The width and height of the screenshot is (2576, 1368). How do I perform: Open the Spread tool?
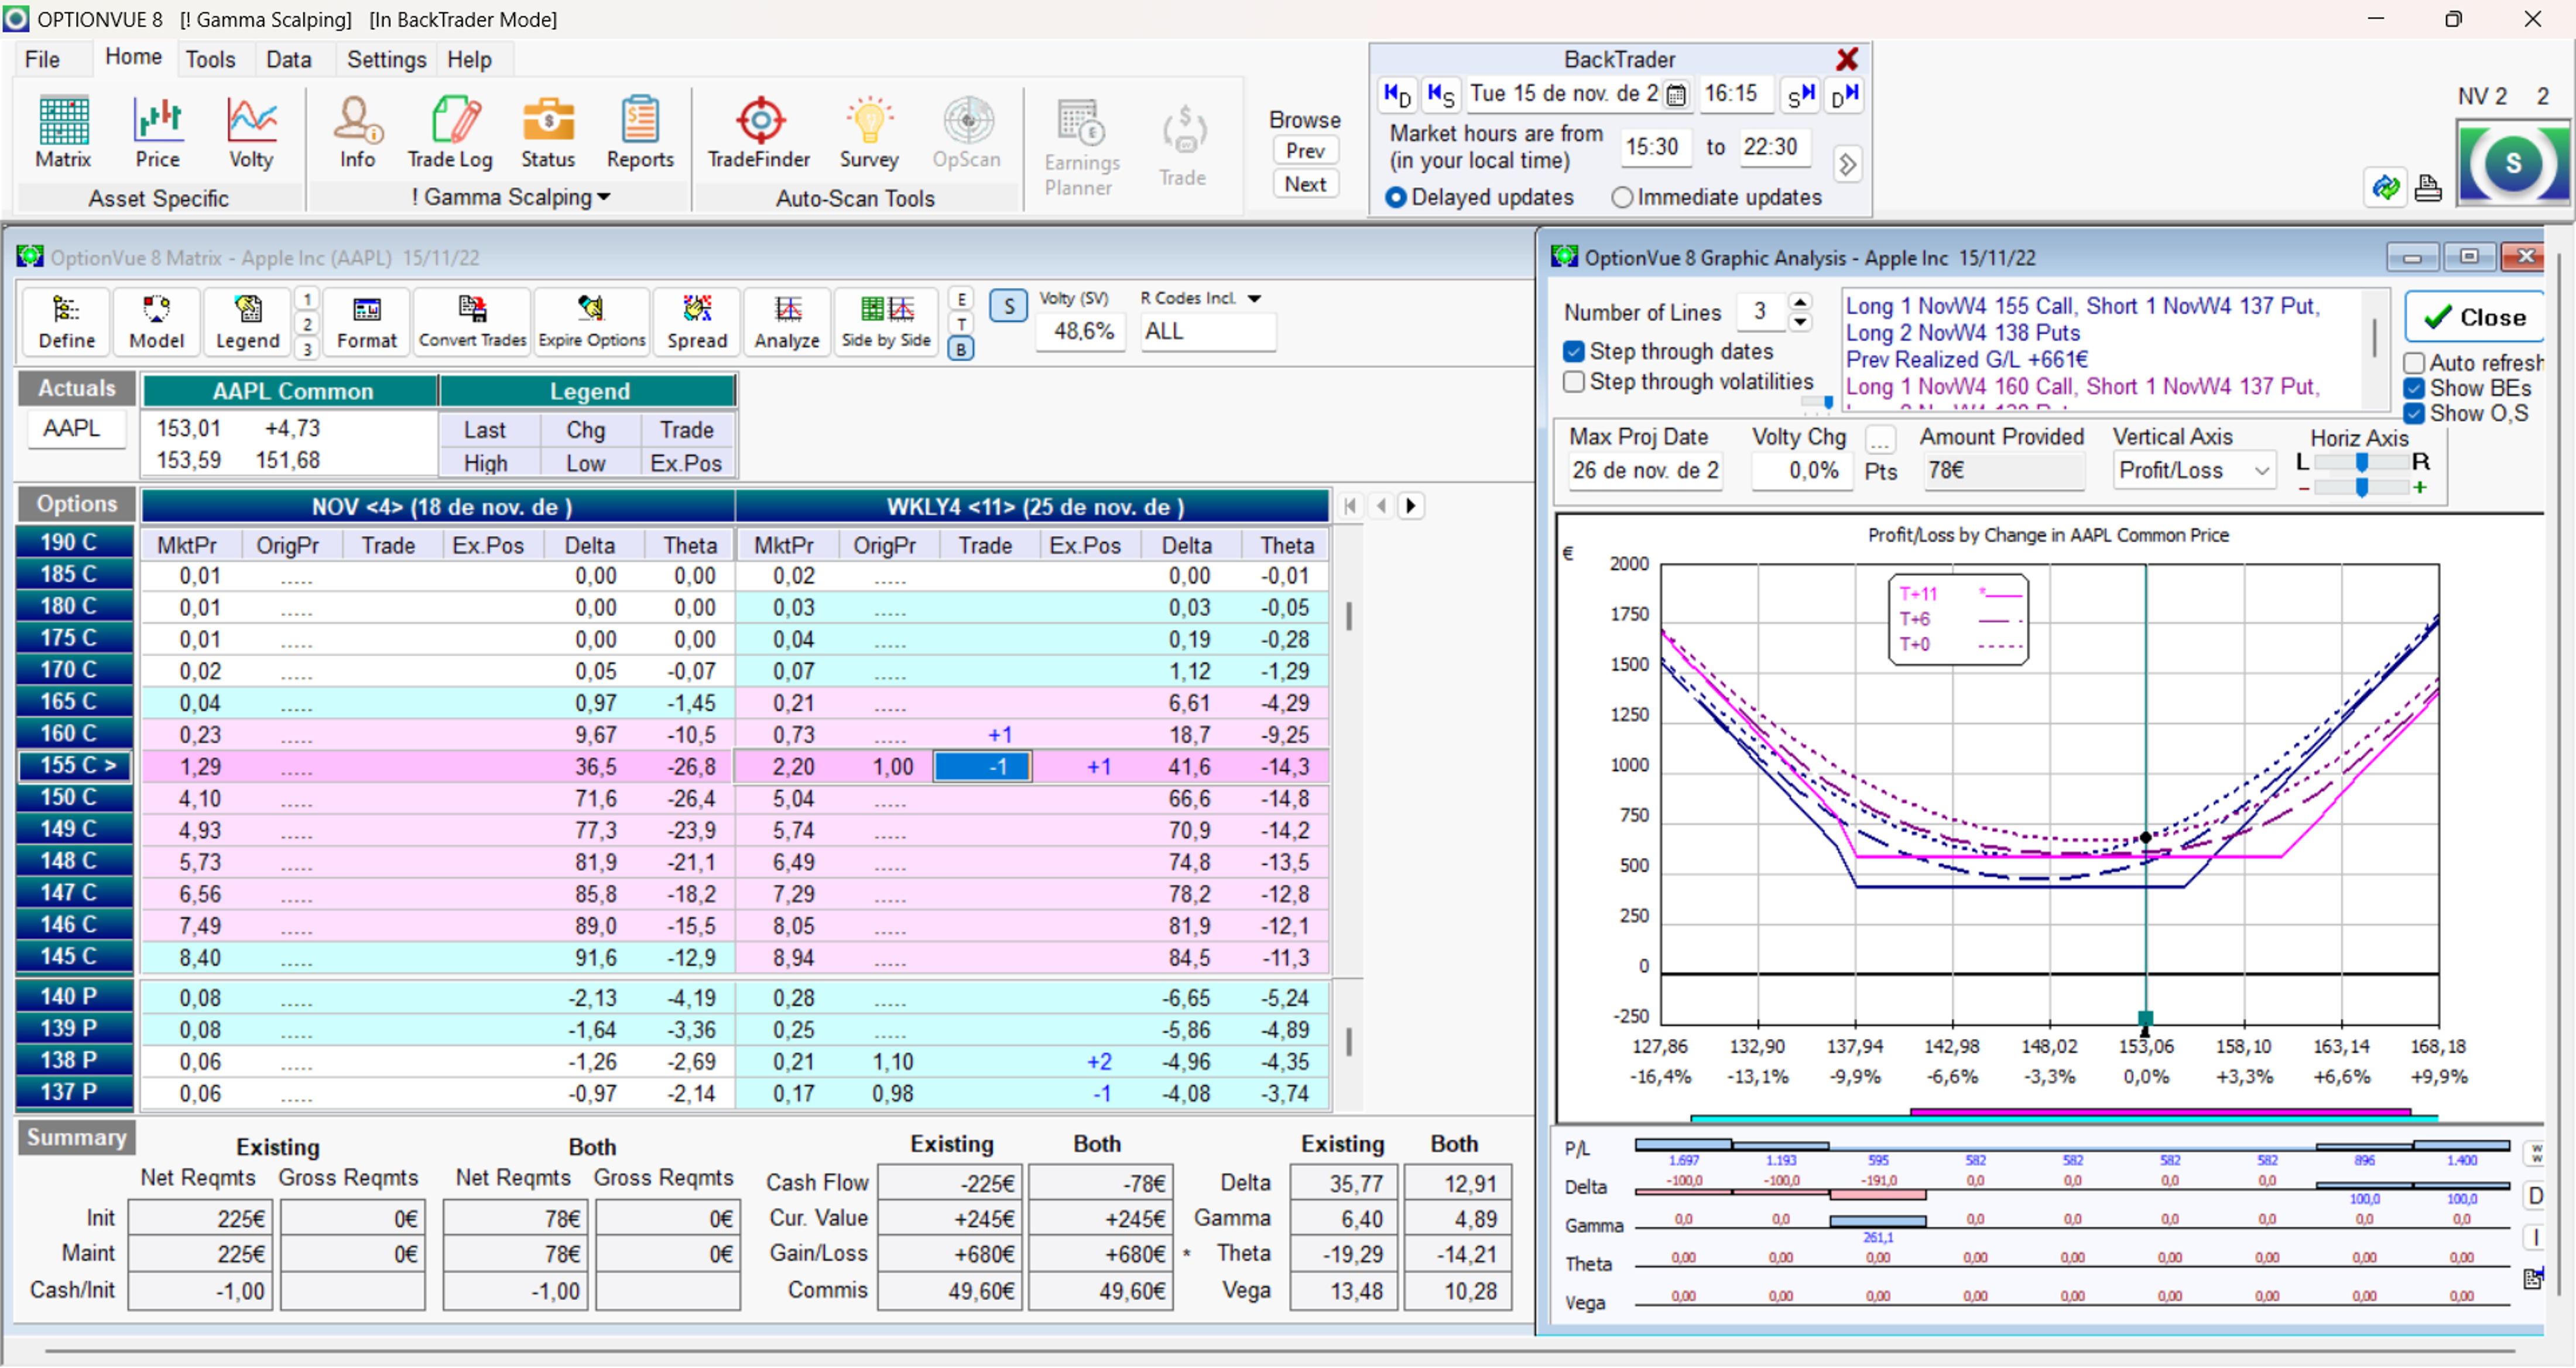pyautogui.click(x=697, y=322)
